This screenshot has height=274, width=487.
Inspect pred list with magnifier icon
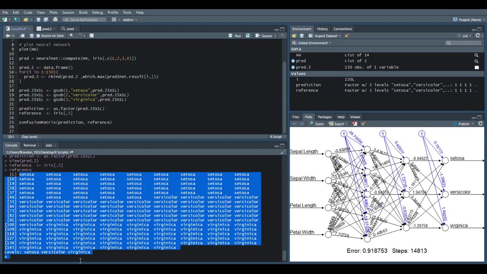(476, 61)
